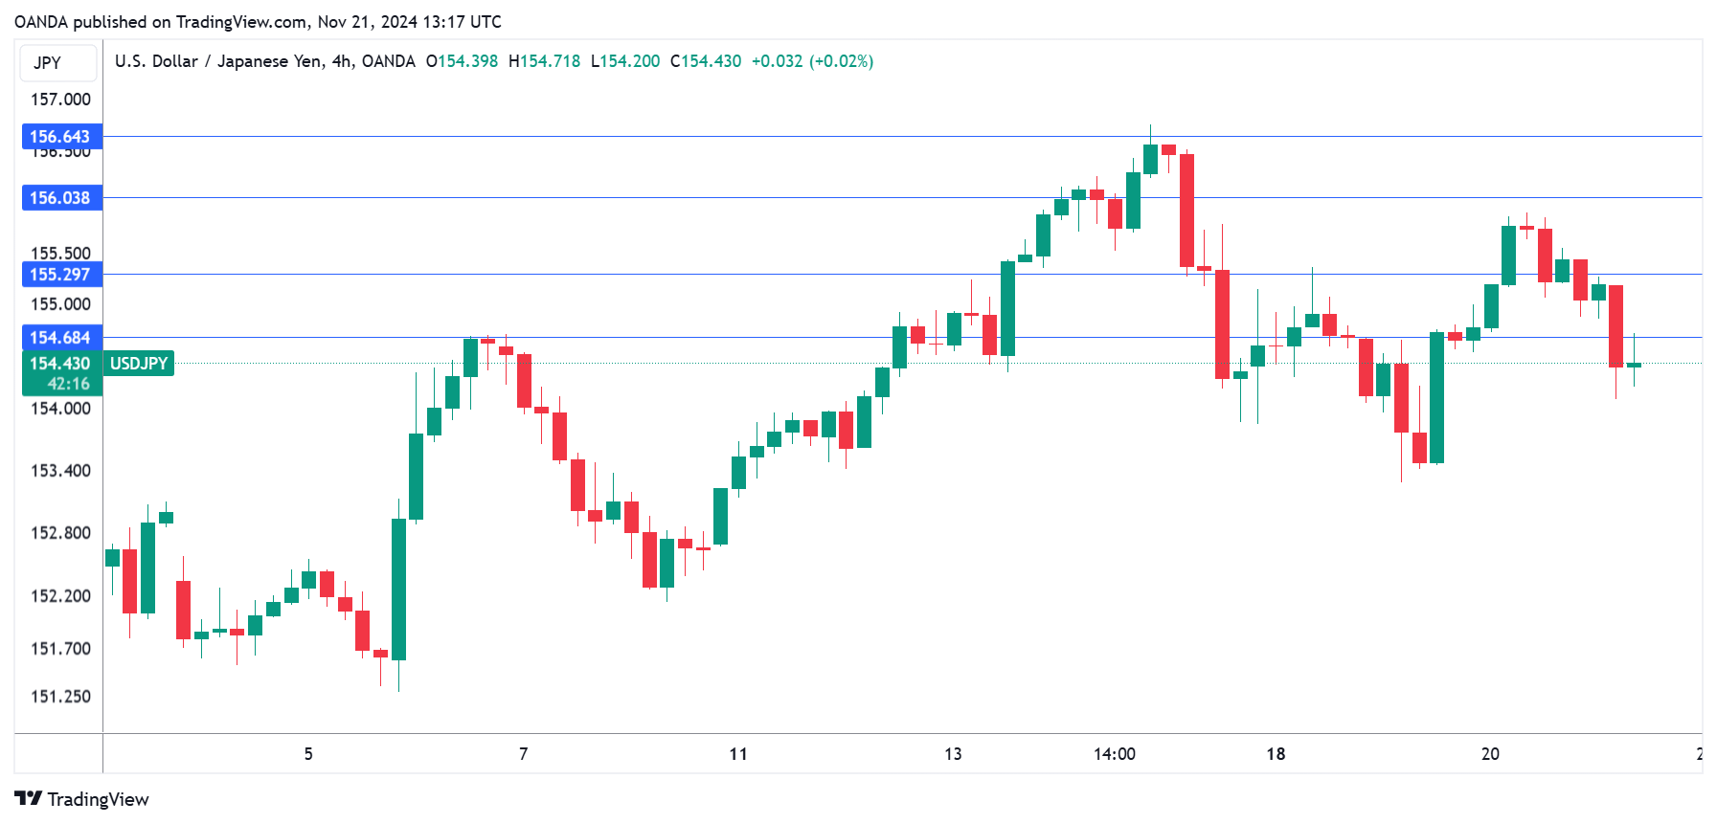The height and width of the screenshot is (824, 1717).
Task: Click date label 18 on time axis
Action: click(1276, 754)
